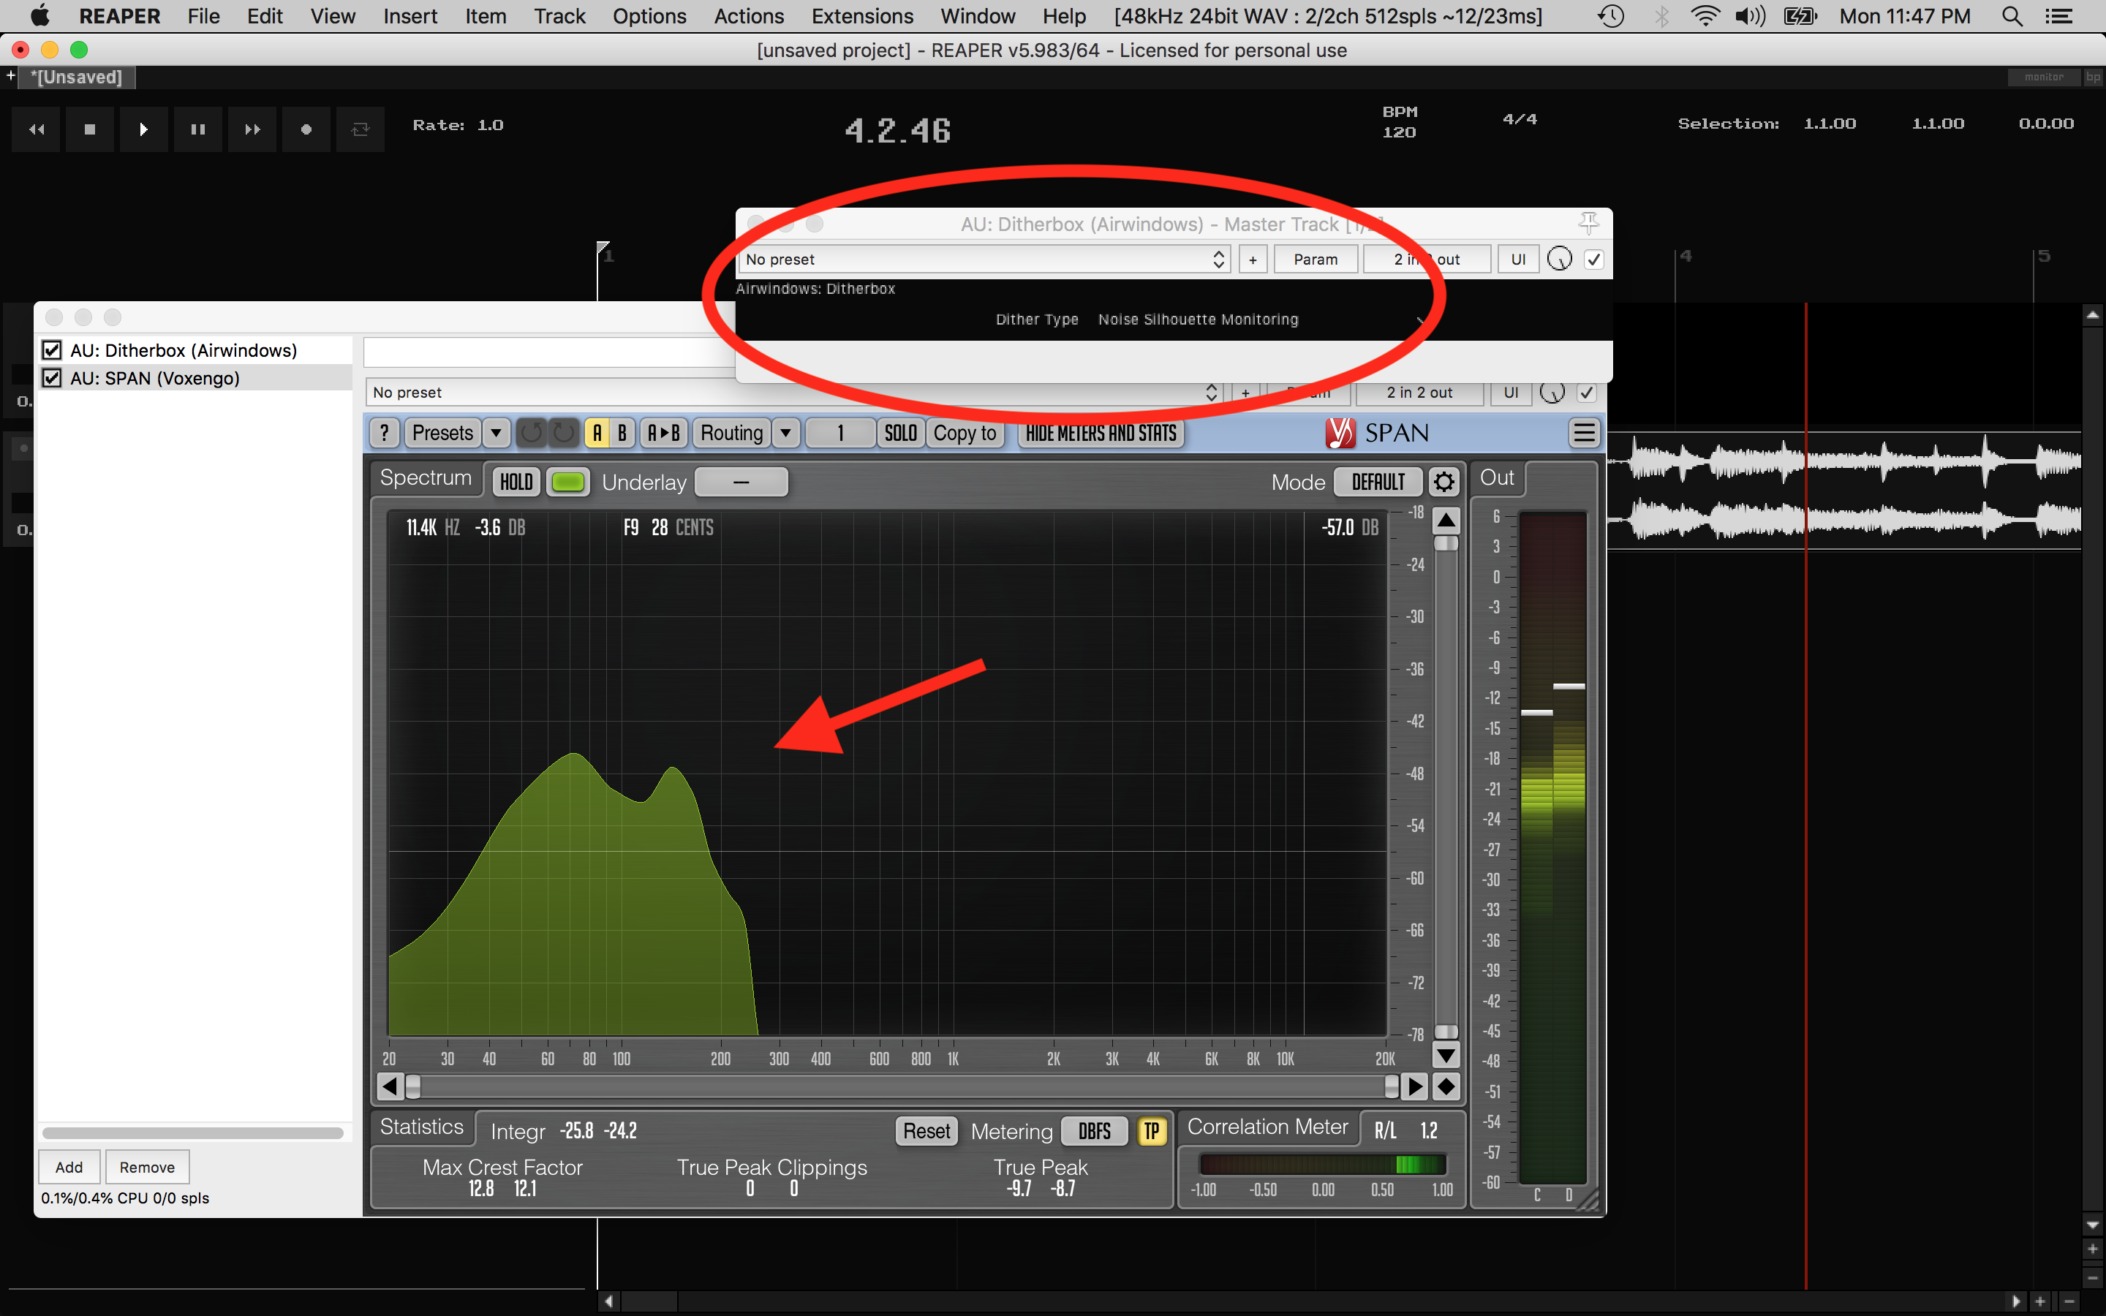Open battery status menu
The width and height of the screenshot is (2106, 1316).
[x=1800, y=17]
